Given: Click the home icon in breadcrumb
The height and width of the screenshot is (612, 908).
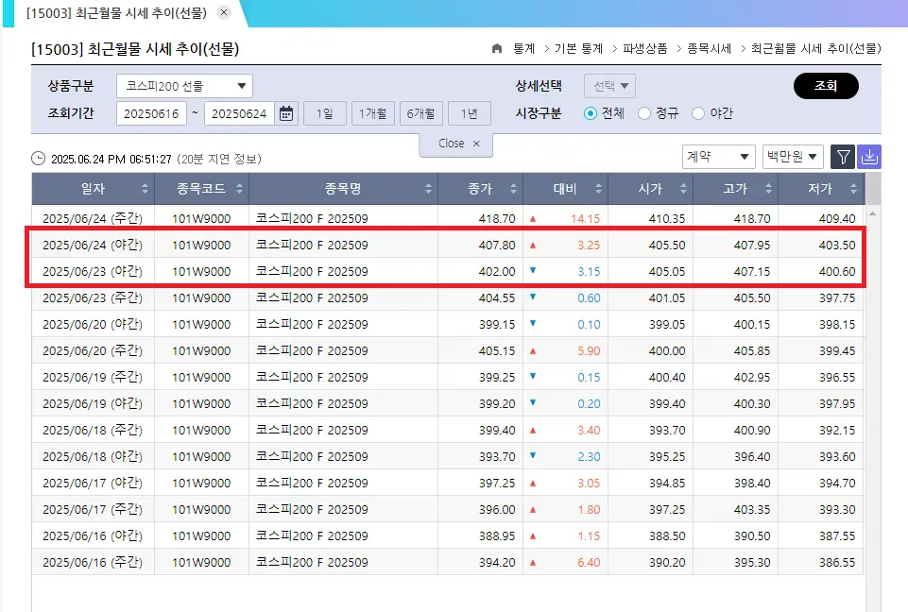Looking at the screenshot, I should coord(497,48).
